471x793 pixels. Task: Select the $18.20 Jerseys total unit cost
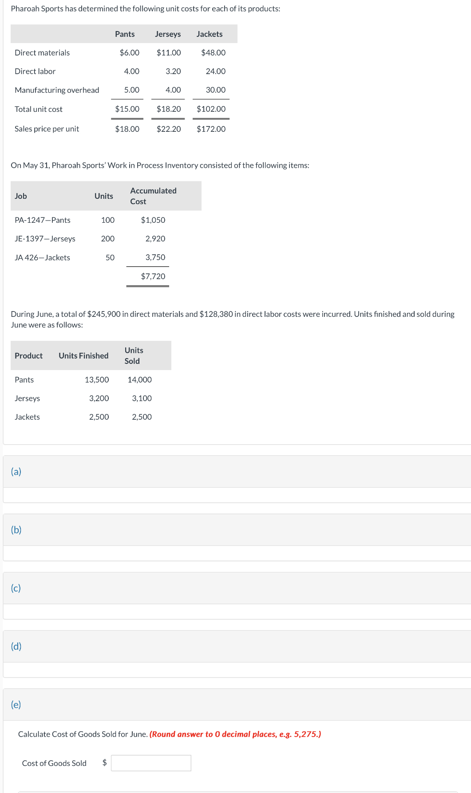[169, 109]
